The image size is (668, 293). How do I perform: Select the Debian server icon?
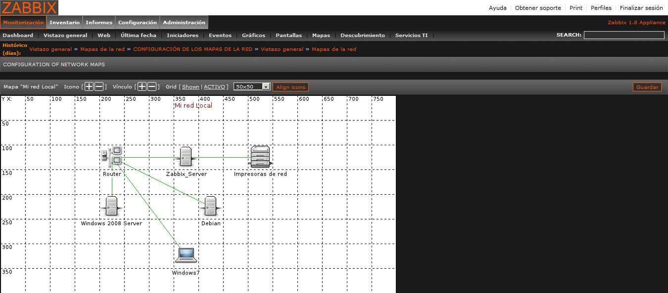pos(211,206)
